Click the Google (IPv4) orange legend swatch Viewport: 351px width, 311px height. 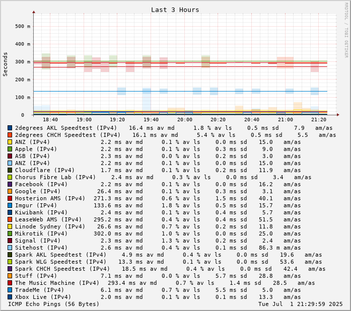tap(10, 191)
